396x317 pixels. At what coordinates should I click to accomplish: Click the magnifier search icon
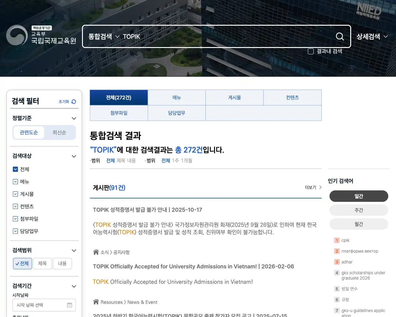pyautogui.click(x=340, y=37)
